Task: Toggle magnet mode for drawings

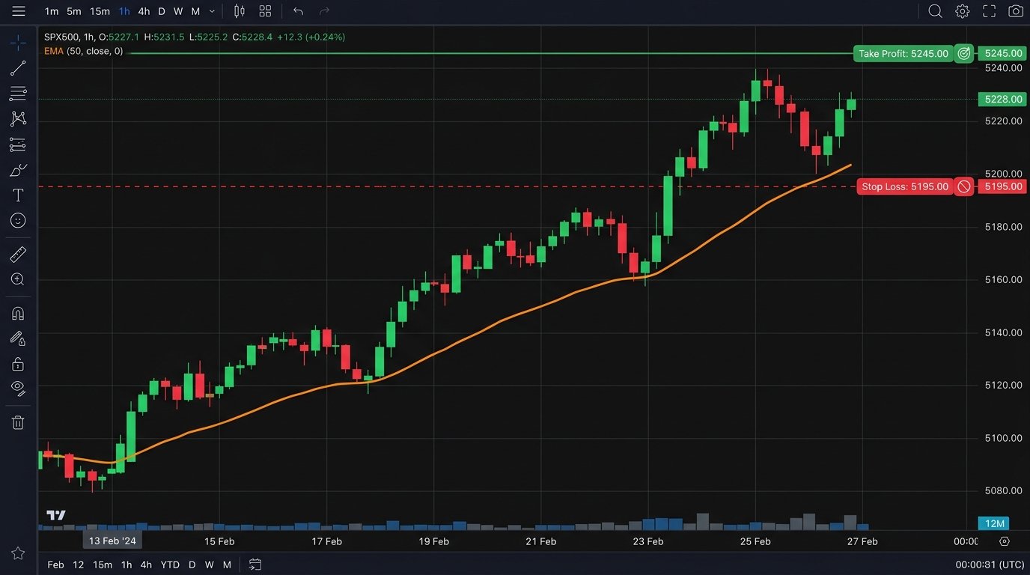Action: pyautogui.click(x=18, y=314)
